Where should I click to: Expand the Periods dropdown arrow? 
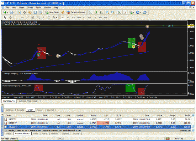pos(140,12)
